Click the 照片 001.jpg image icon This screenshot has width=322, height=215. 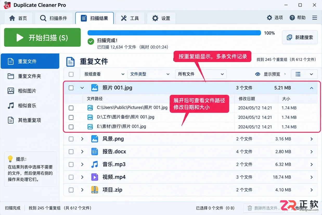click(95, 88)
